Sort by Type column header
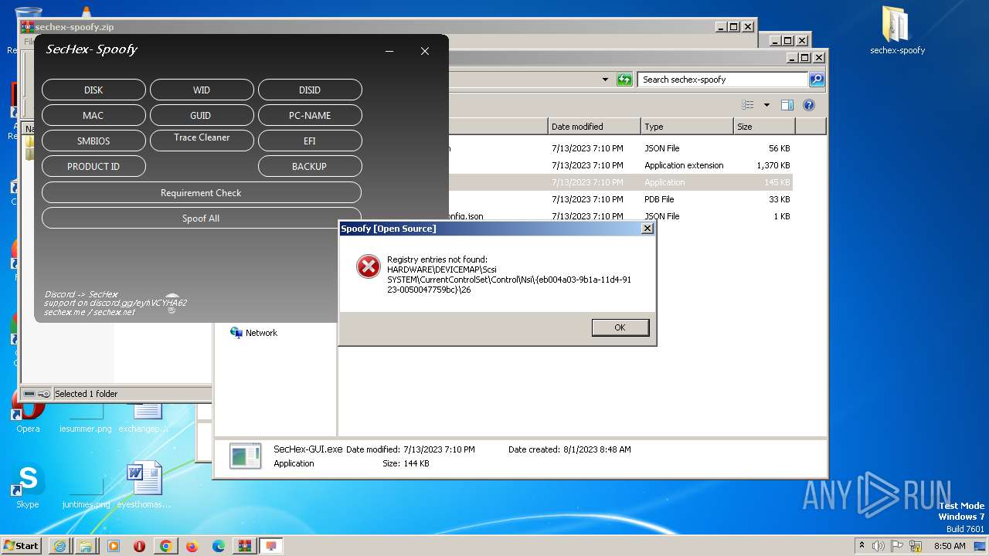The height and width of the screenshot is (556, 989). point(687,126)
